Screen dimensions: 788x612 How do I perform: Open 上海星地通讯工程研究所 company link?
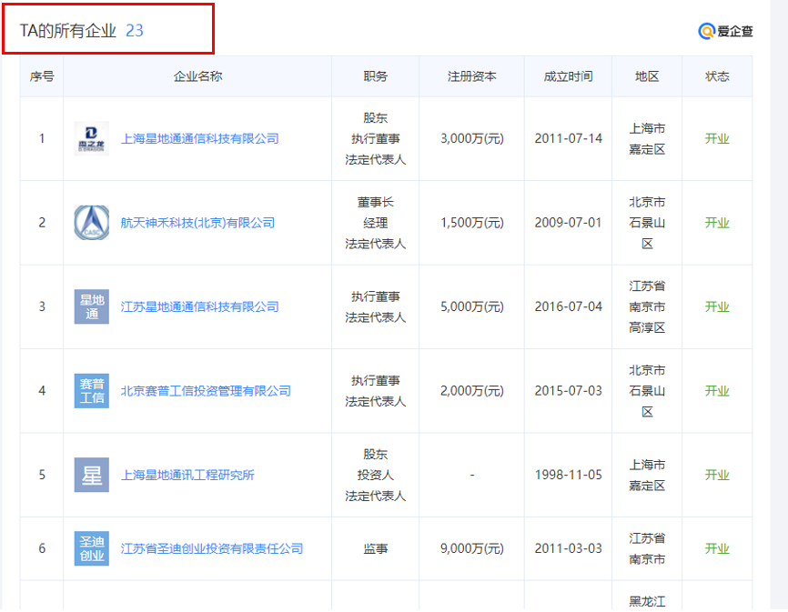tap(187, 475)
